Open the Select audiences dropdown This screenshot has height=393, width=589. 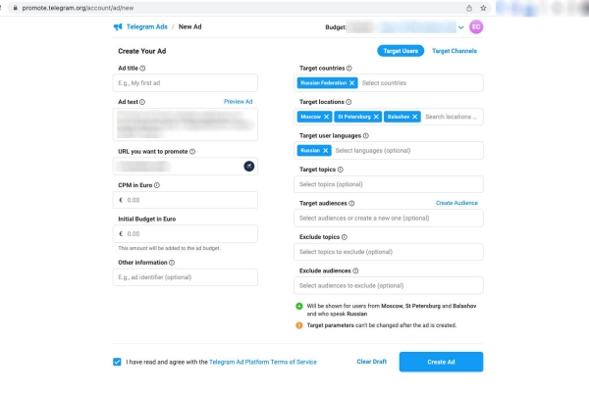click(389, 218)
